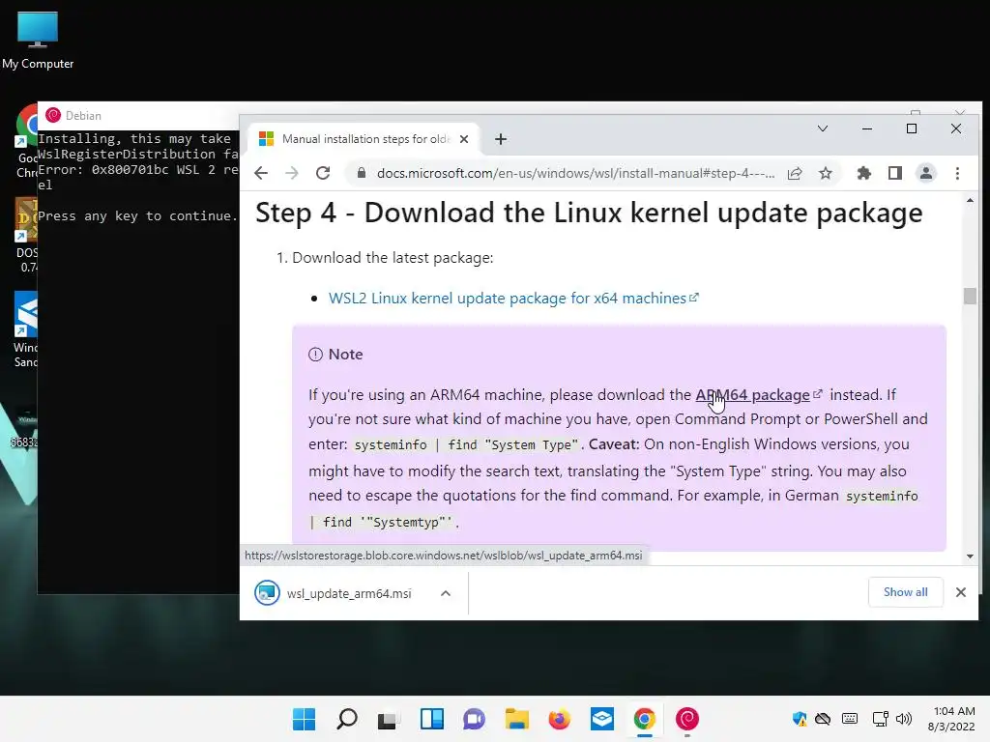
Task: Open a new tab with plus
Action: 501,139
